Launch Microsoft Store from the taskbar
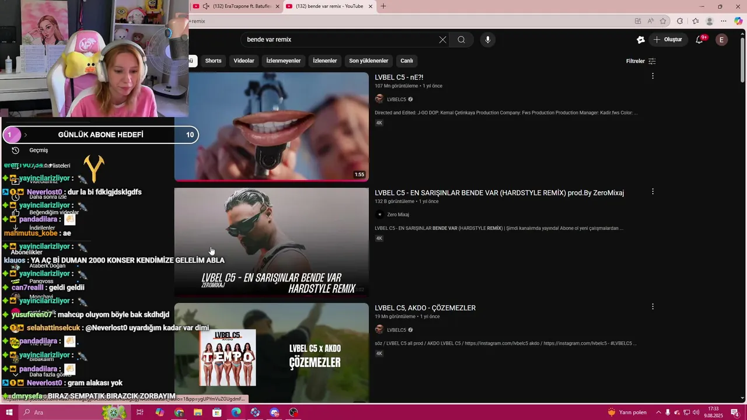The height and width of the screenshot is (420, 747). (217, 412)
